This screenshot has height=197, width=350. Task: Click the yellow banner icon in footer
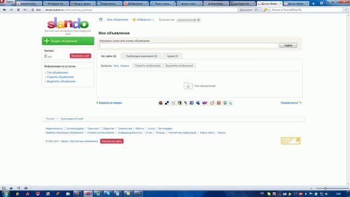290,141
